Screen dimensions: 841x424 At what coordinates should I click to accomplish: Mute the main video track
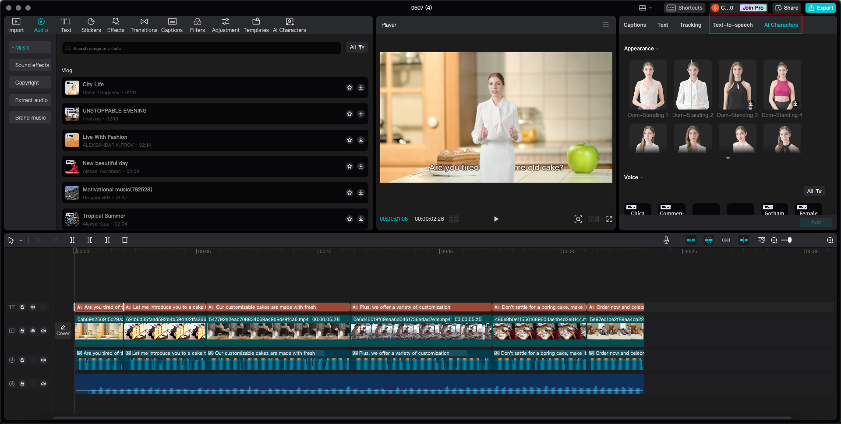tap(43, 331)
